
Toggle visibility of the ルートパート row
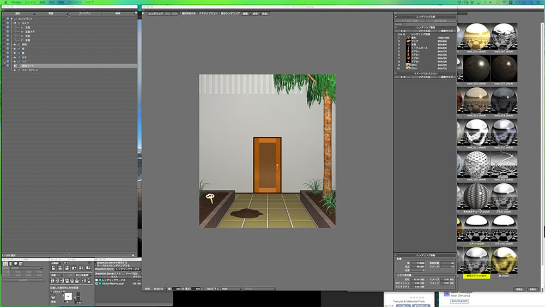pos(7,19)
